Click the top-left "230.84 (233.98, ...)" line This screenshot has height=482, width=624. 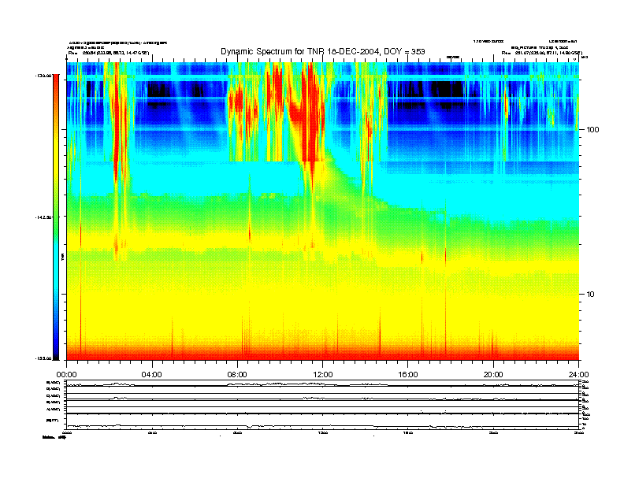click(x=109, y=53)
